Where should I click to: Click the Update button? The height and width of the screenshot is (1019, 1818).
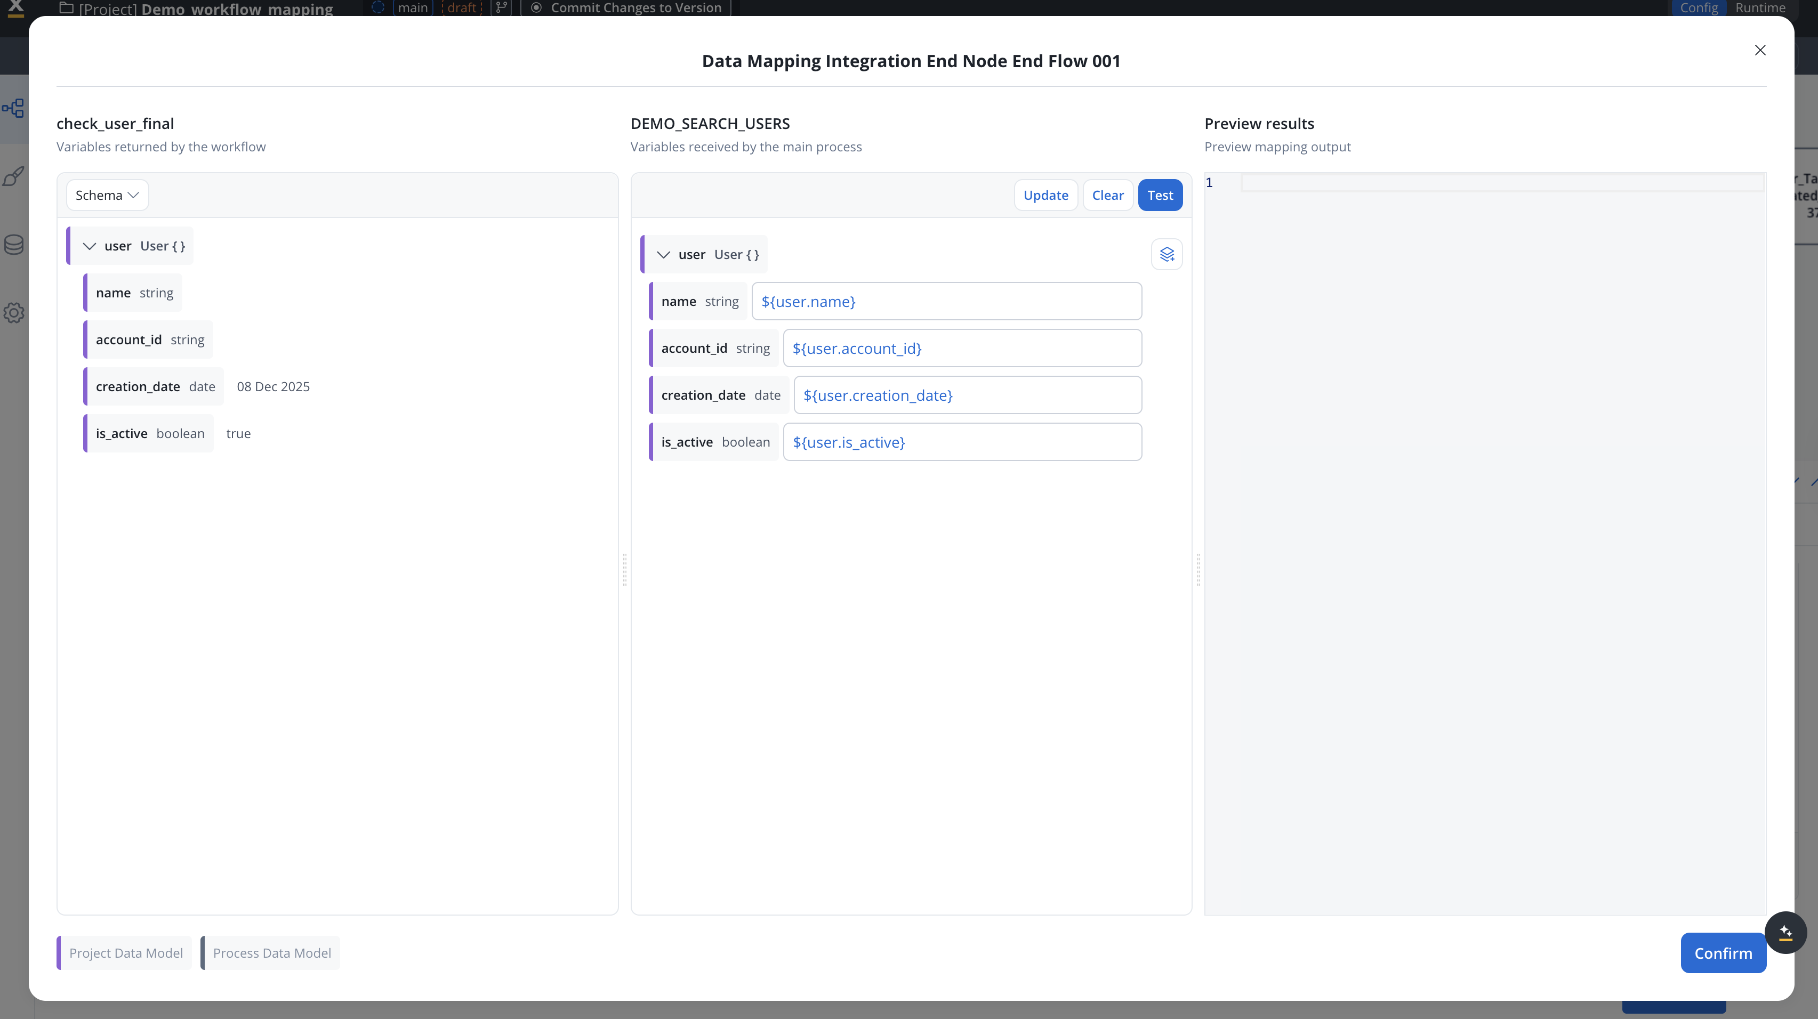coord(1045,196)
